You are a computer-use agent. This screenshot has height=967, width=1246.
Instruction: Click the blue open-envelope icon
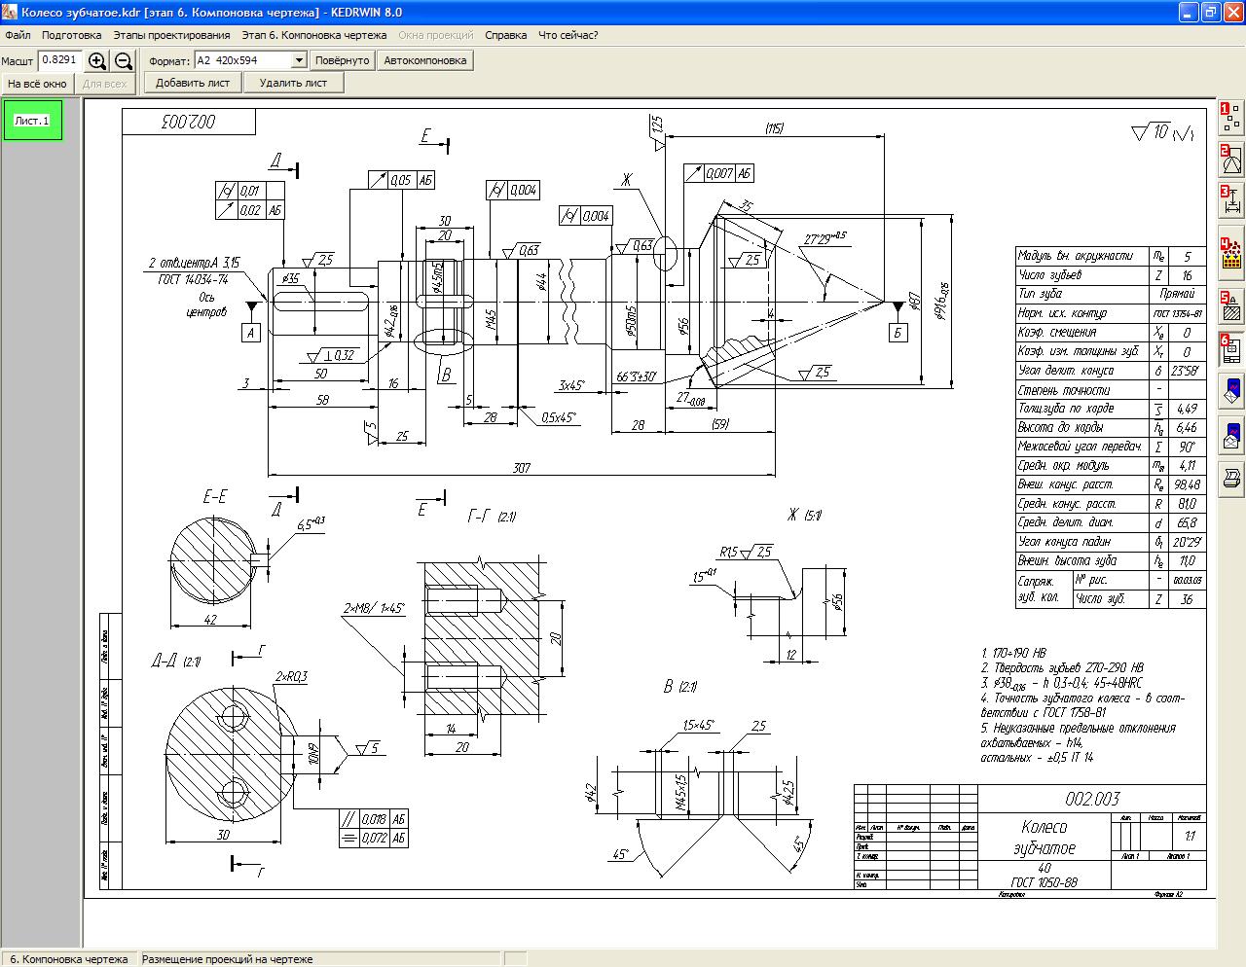tap(1231, 433)
